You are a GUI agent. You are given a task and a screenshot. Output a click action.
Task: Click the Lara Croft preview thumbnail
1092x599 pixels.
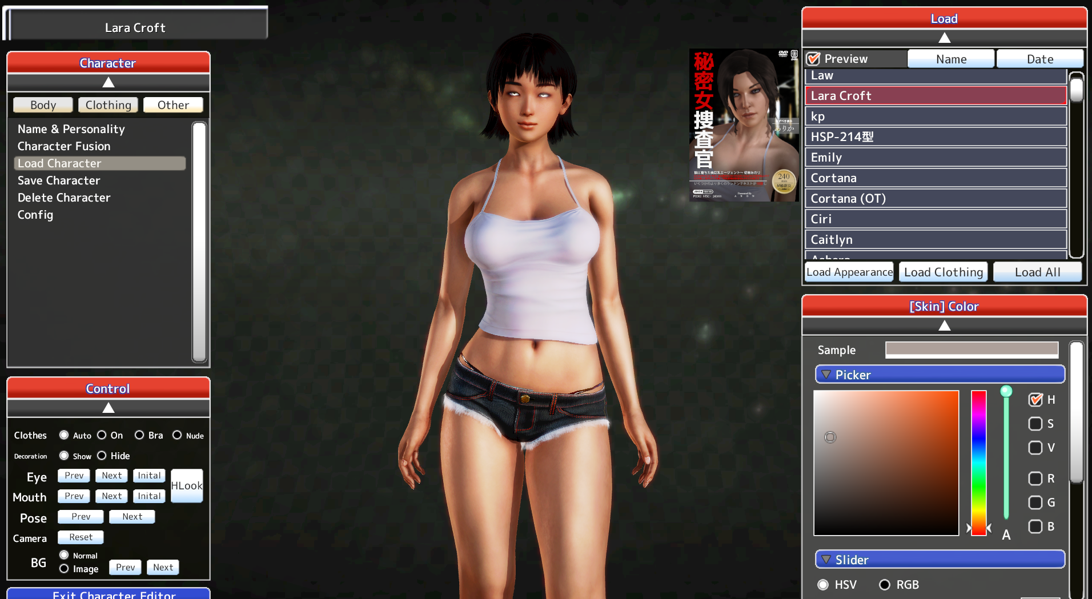(744, 125)
